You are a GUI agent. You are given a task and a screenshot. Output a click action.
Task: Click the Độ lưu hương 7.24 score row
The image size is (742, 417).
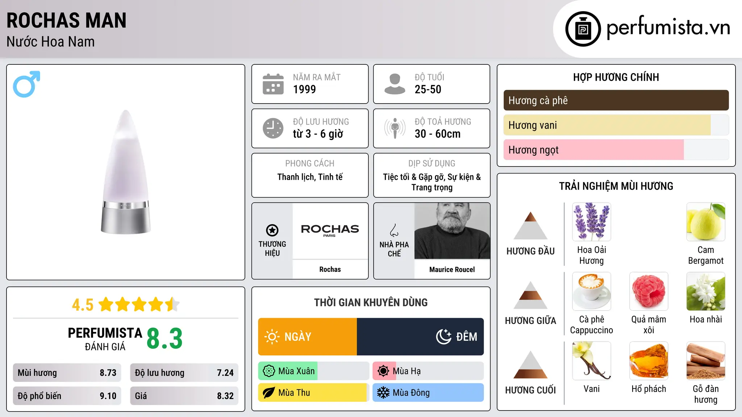184,373
